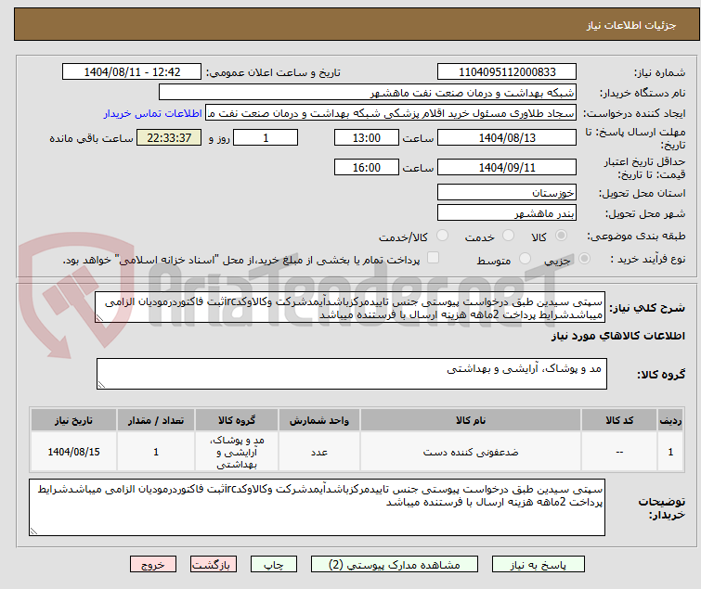Select the کالا radio button
This screenshot has height=589, width=701.
tap(561, 236)
